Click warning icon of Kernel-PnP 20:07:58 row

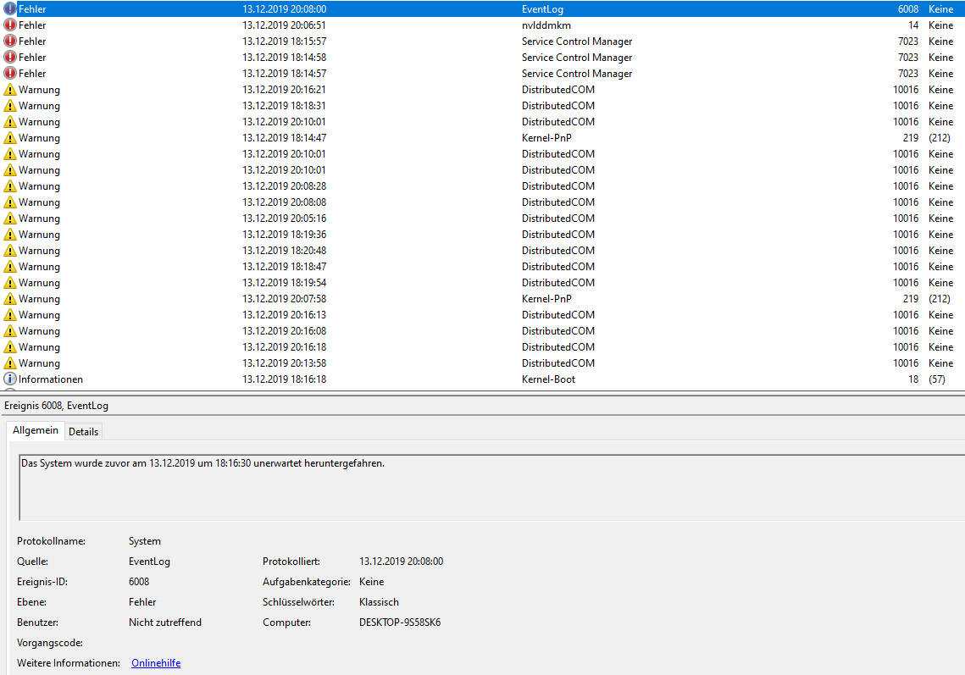(x=10, y=298)
